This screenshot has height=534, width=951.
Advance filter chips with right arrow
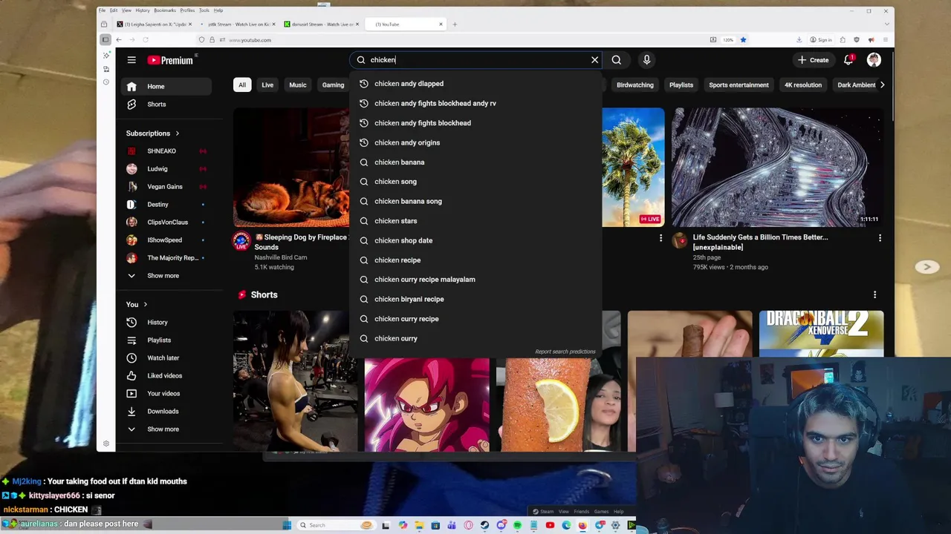882,85
